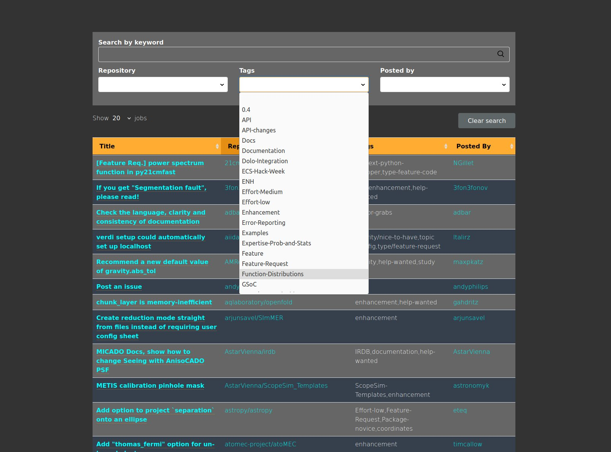Image resolution: width=611 pixels, height=452 pixels.
Task: Select the GSoC tag option
Action: pyautogui.click(x=249, y=284)
